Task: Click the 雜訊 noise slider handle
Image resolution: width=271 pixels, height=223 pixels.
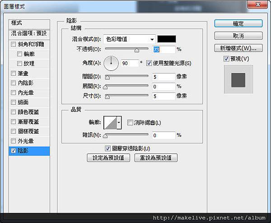Action: (x=105, y=136)
